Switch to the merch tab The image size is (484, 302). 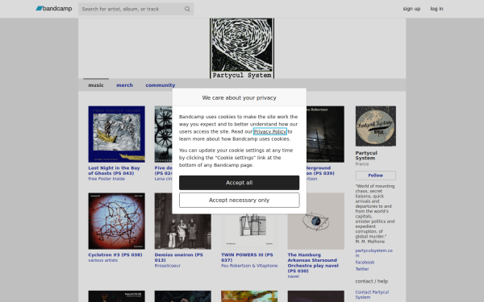click(x=124, y=85)
